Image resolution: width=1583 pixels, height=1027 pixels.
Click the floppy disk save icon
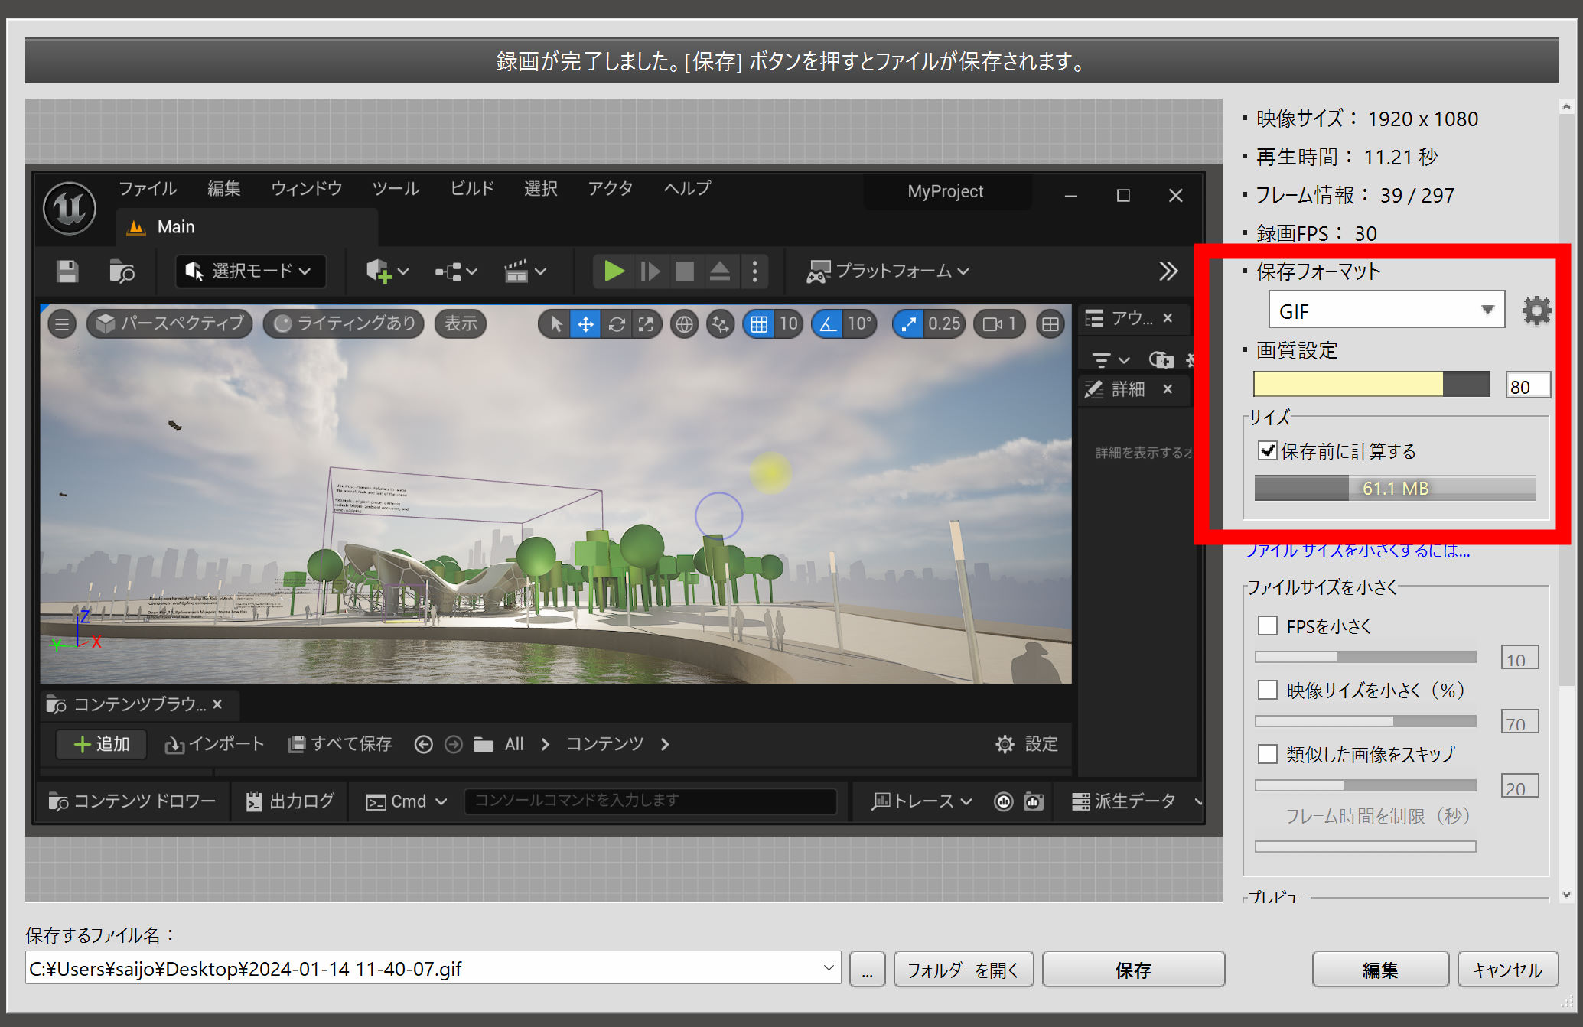point(67,271)
